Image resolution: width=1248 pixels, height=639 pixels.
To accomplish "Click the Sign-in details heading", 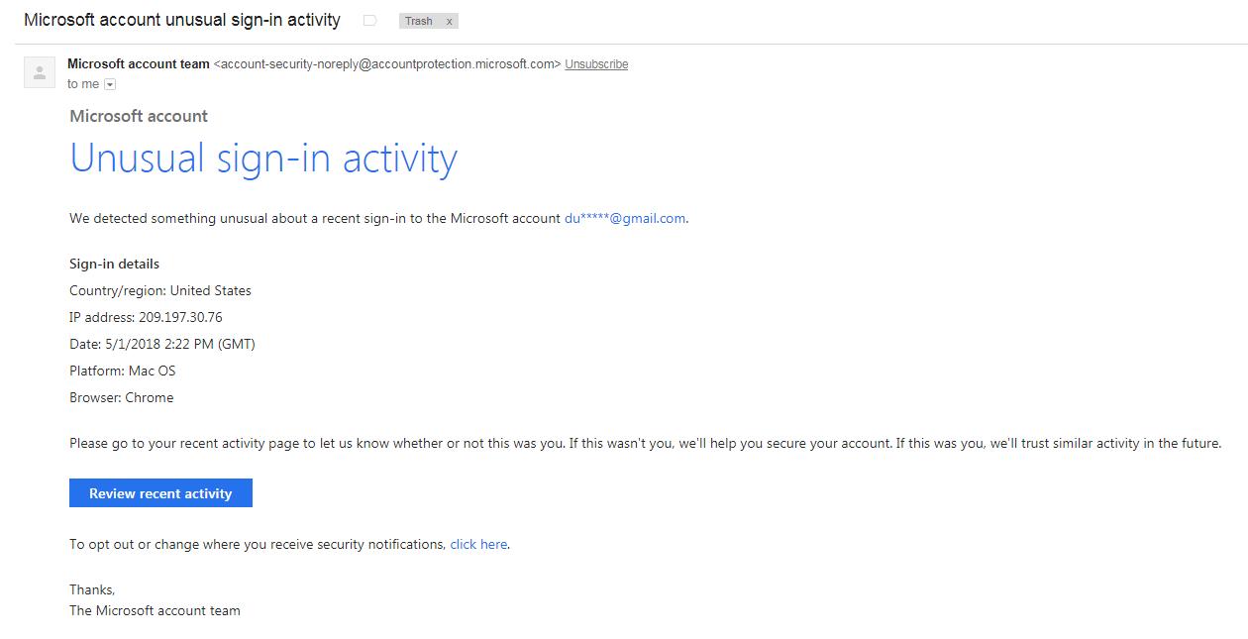I will tap(114, 264).
